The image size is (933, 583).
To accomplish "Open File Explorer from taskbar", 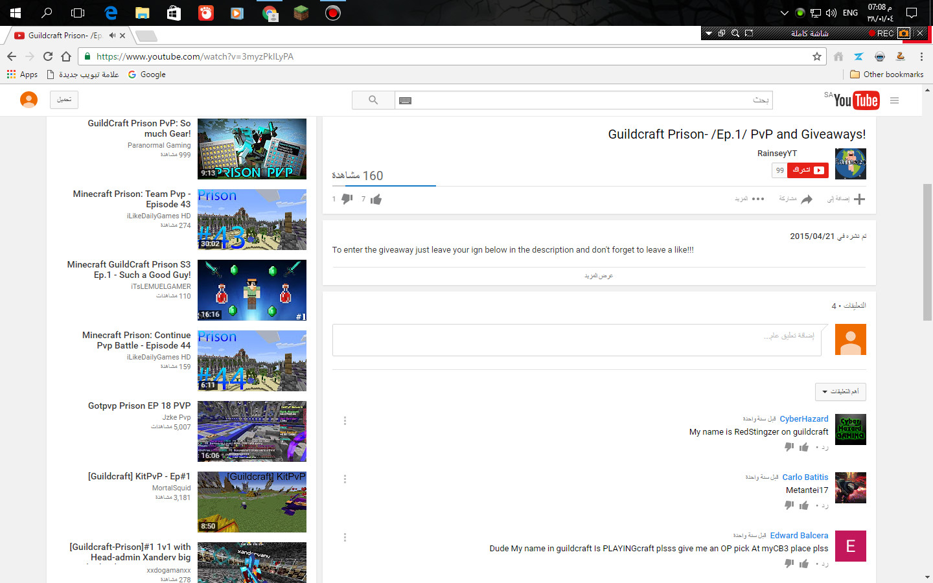I will 142,13.
